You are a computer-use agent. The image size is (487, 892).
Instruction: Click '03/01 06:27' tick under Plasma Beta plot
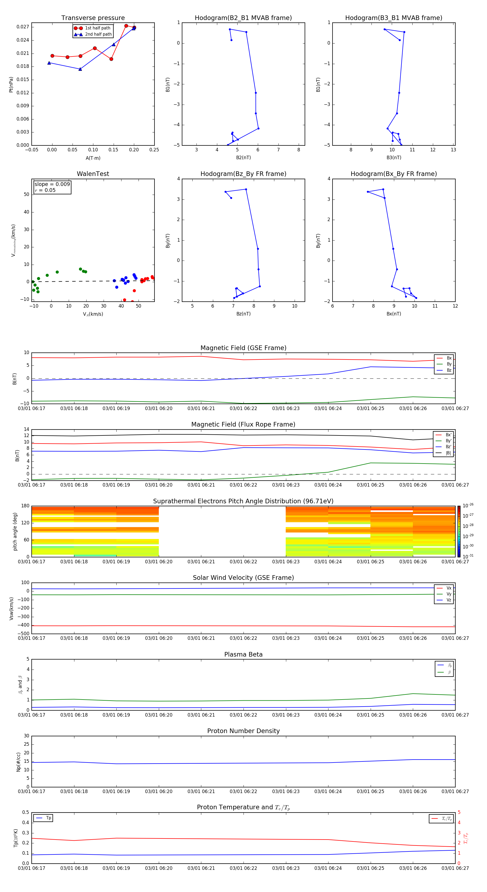[x=455, y=715]
